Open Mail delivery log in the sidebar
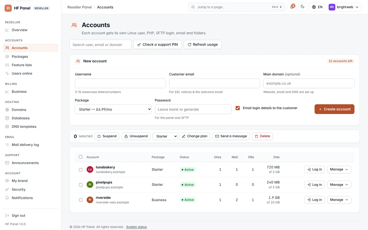 click(x=31, y=145)
